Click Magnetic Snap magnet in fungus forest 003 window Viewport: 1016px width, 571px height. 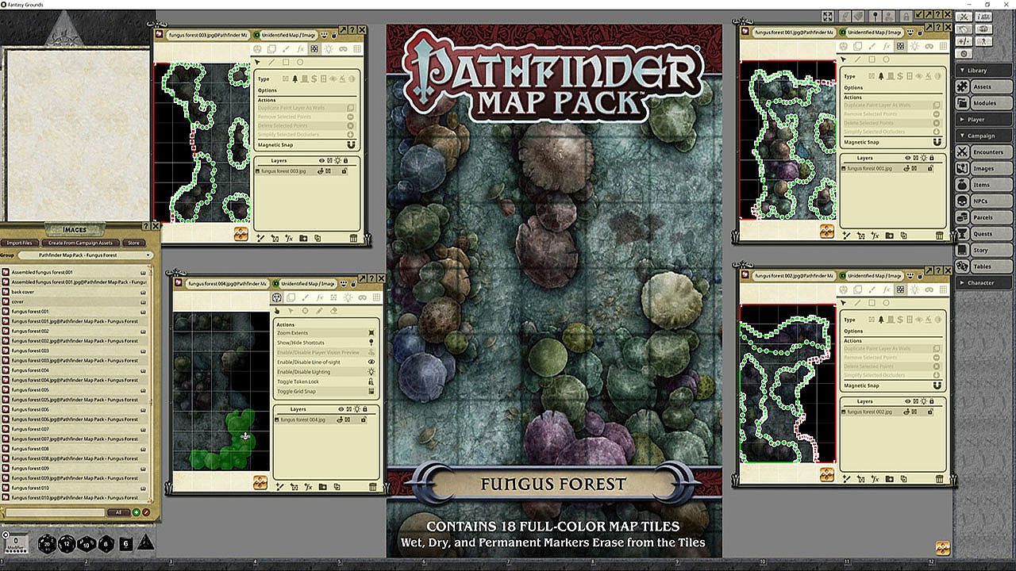pyautogui.click(x=350, y=145)
